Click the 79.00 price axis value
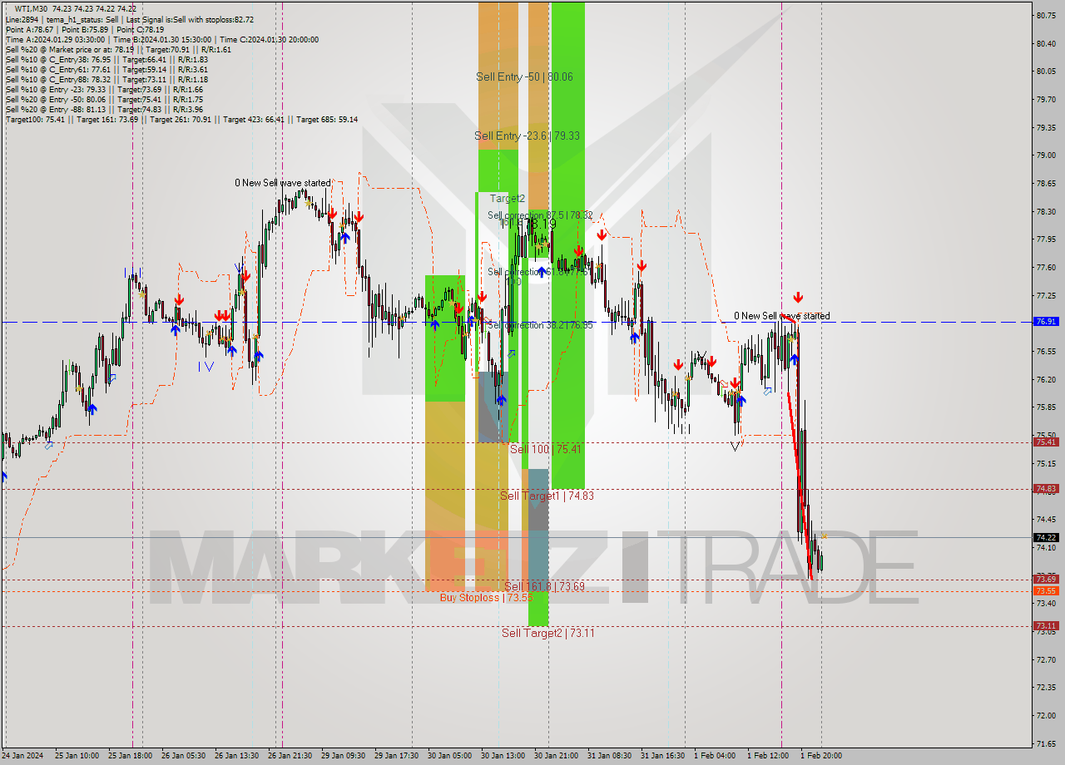1065x765 pixels. click(1046, 155)
